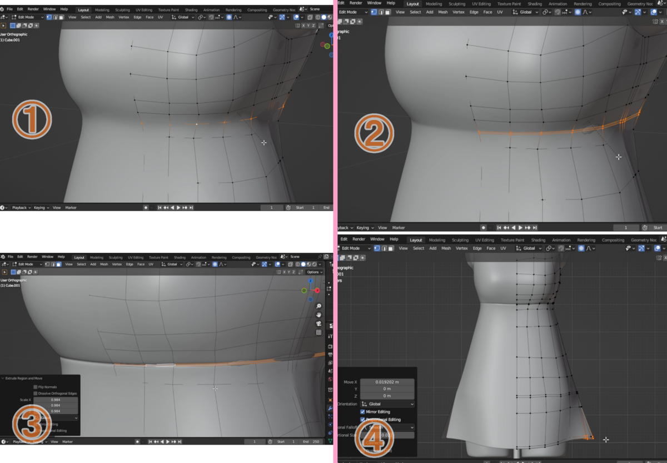The image size is (667, 463).
Task: Click proportional editing icon in top-left window header
Action: click(x=229, y=17)
